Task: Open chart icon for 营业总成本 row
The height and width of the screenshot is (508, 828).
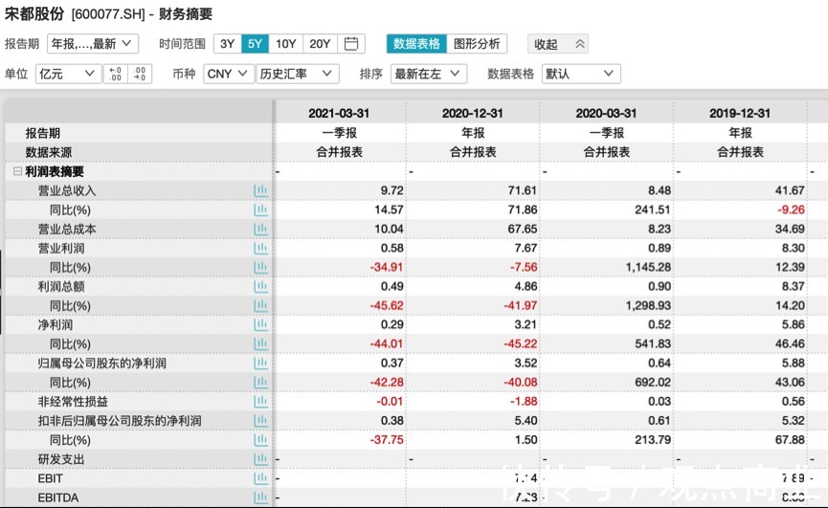Action: tap(261, 229)
